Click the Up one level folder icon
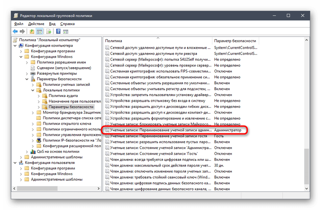Screen dimensions: 321x210 [32, 31]
